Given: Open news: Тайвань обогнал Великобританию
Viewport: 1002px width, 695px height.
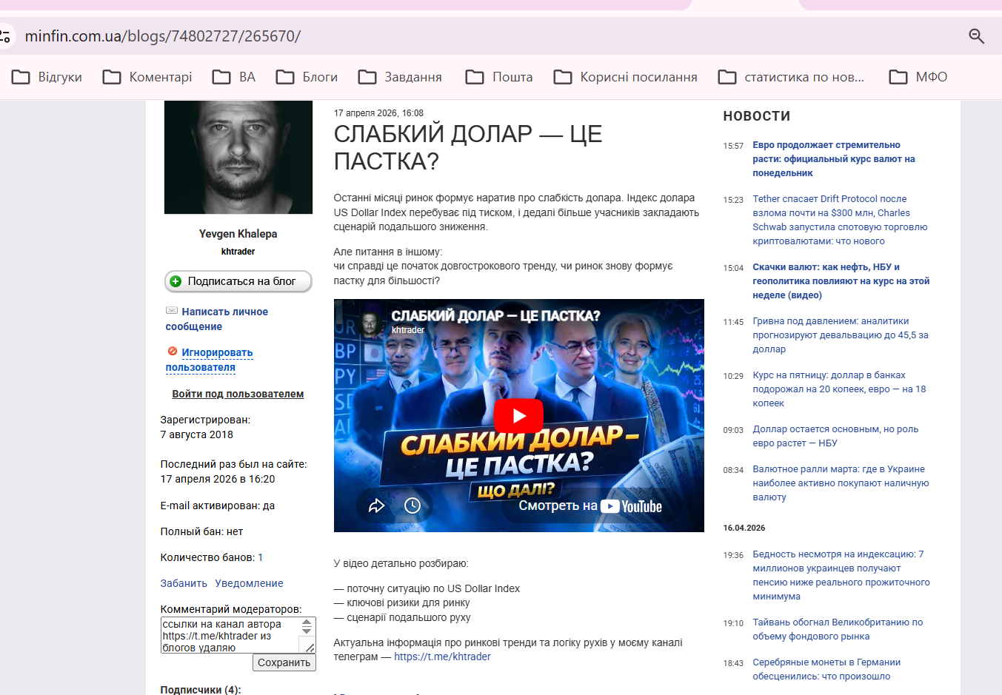Looking at the screenshot, I should pyautogui.click(x=838, y=629).
